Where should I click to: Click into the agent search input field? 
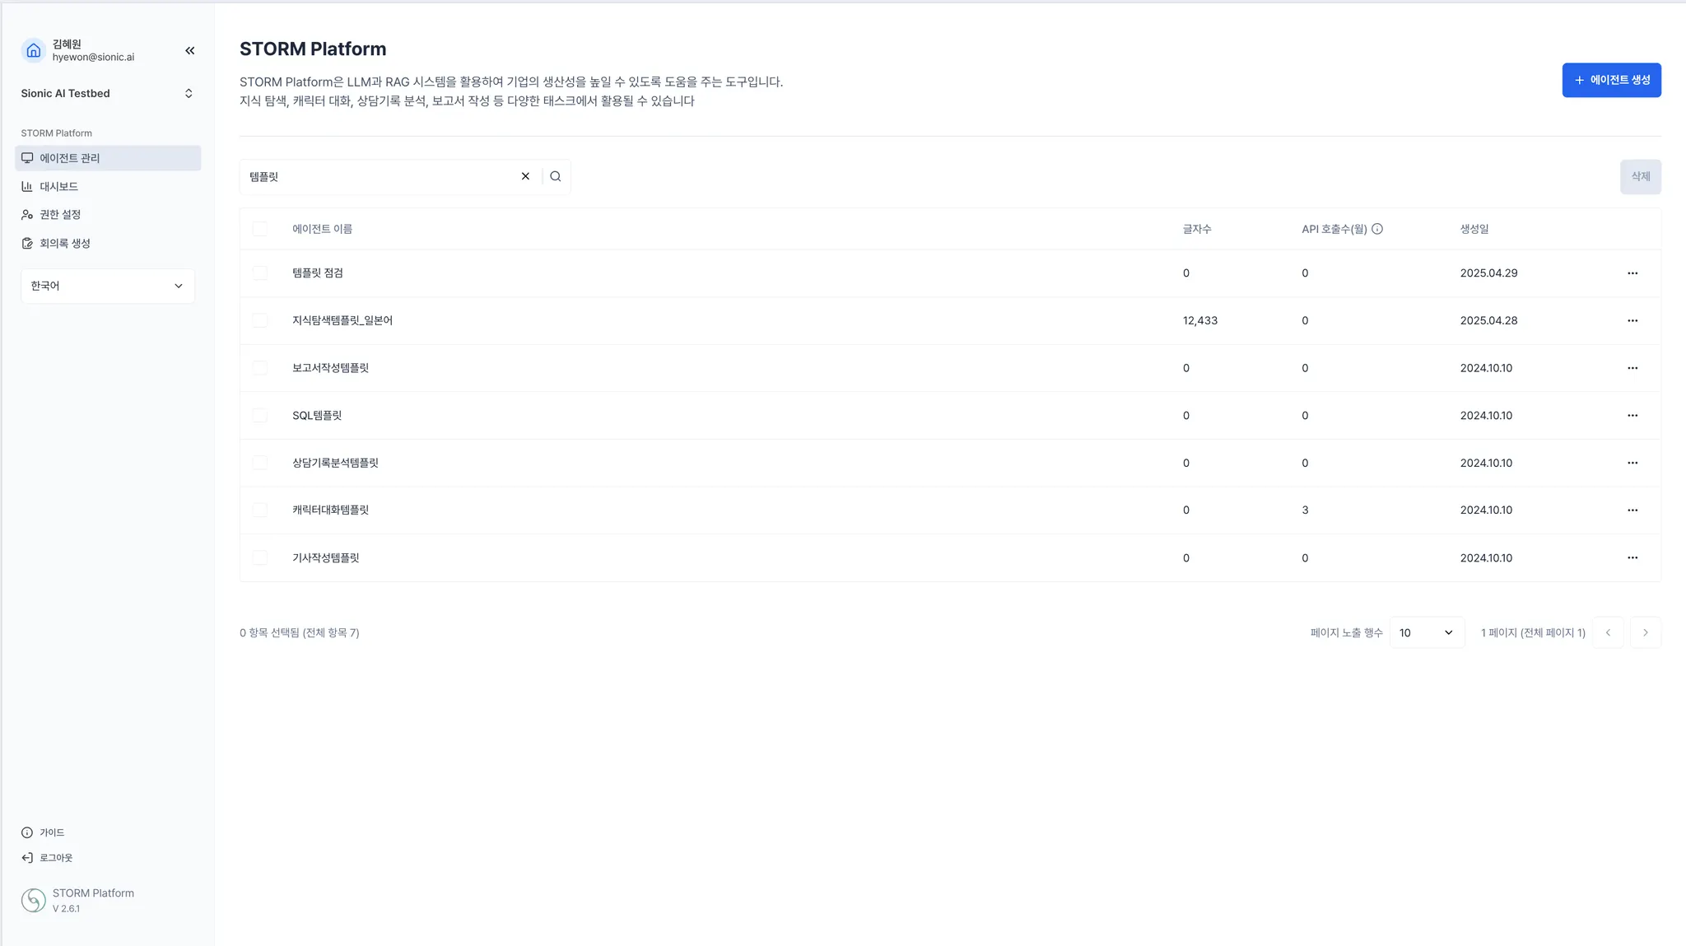tap(379, 176)
